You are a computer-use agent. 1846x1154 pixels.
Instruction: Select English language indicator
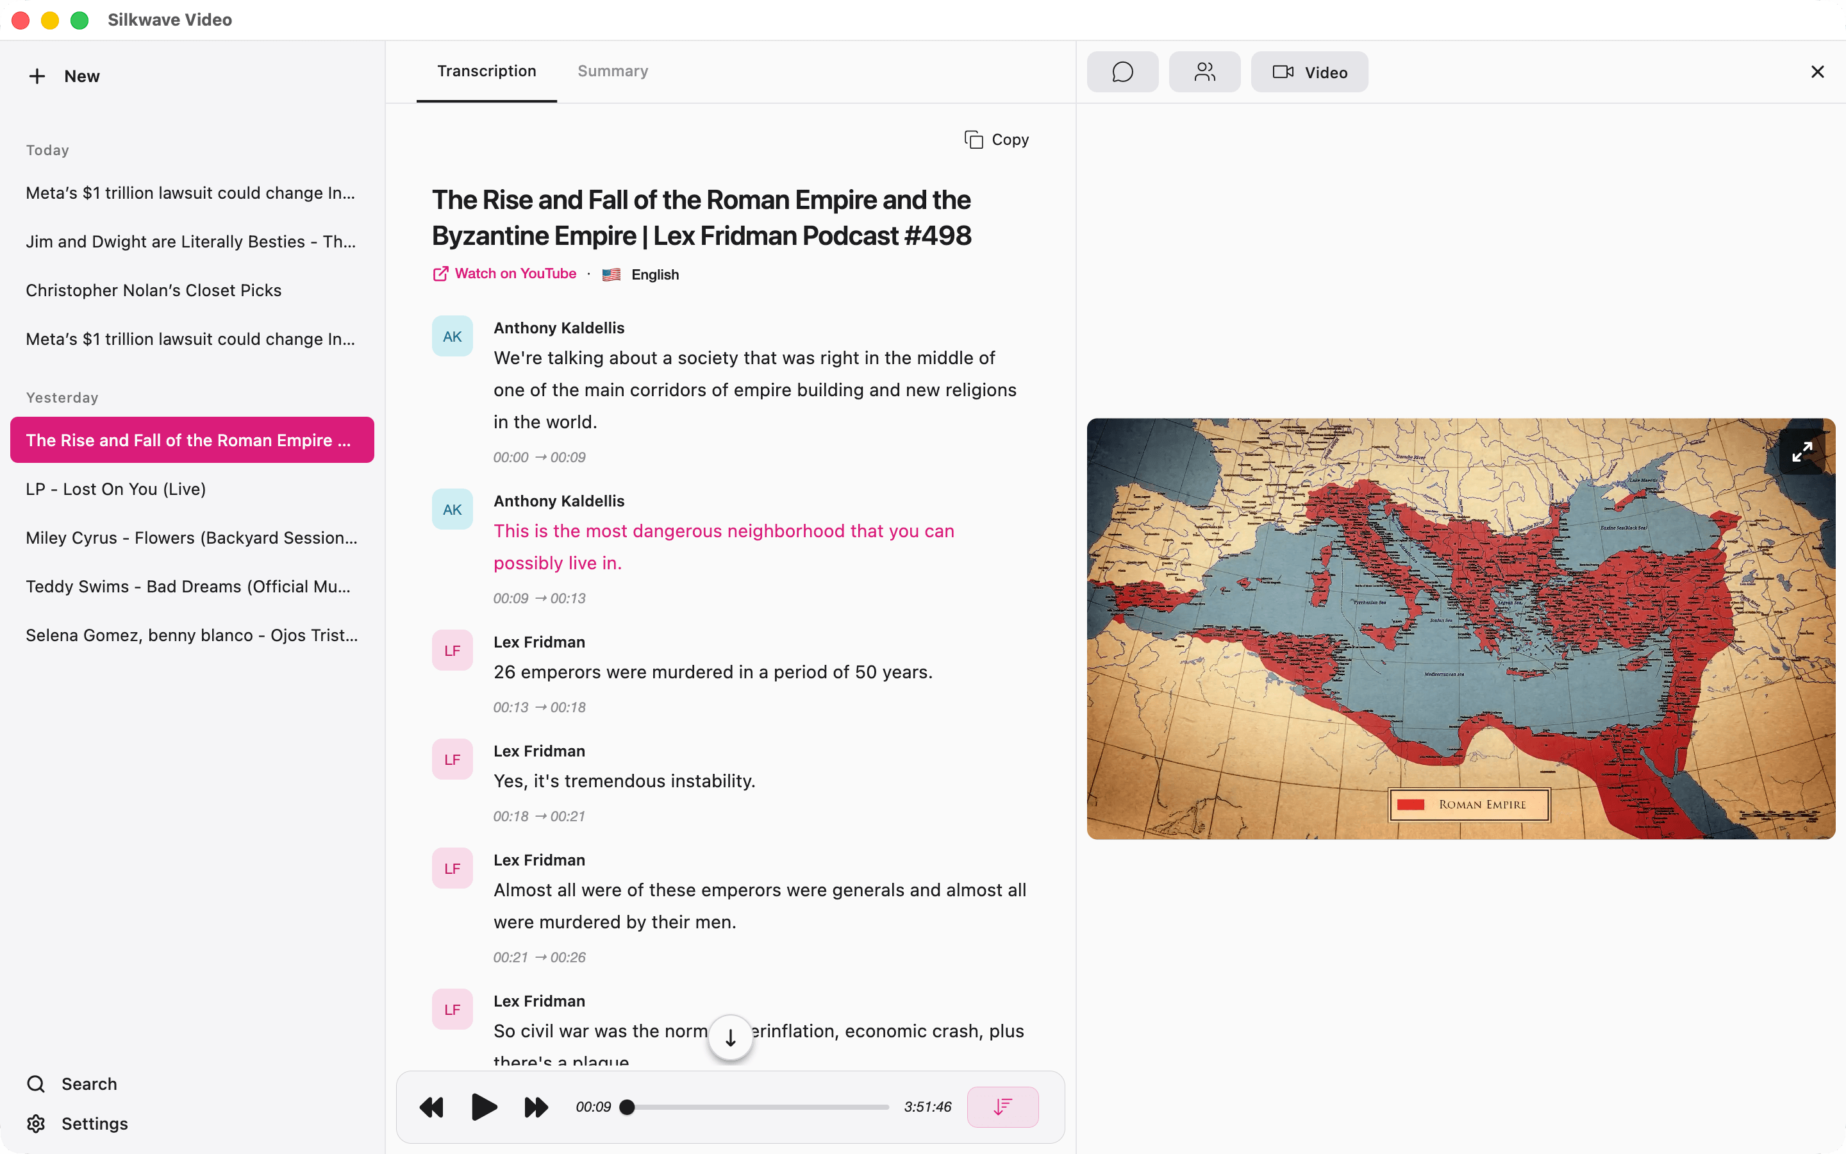641,275
